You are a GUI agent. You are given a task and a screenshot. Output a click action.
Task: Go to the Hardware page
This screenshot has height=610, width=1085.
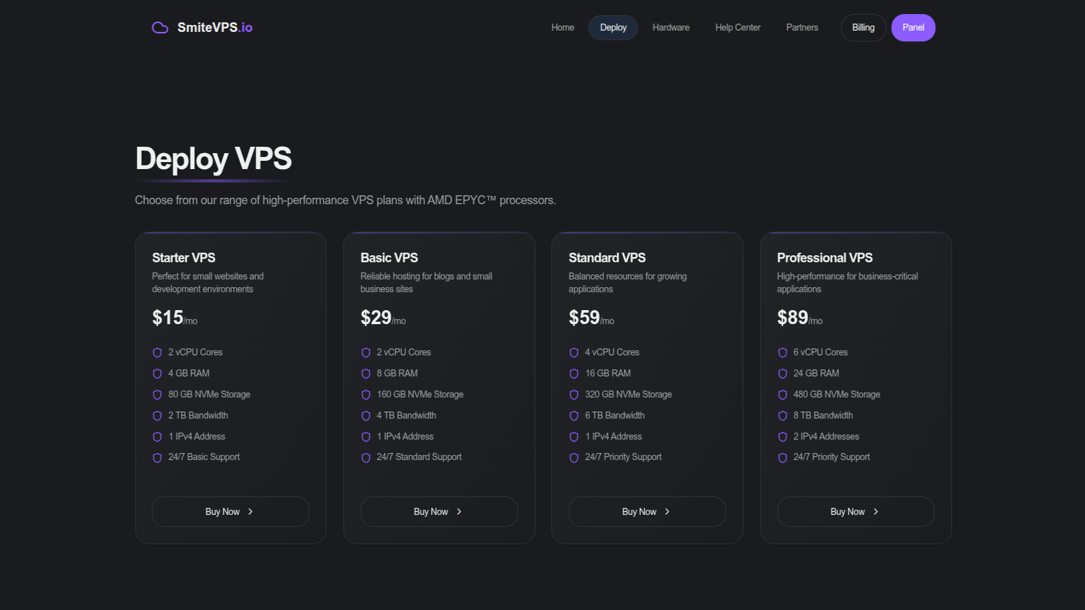pyautogui.click(x=671, y=27)
